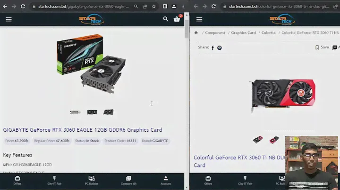Click GIGABYTE GeForce RTX 3060 EAGLE title
This screenshot has height=190, width=340.
(x=83, y=130)
